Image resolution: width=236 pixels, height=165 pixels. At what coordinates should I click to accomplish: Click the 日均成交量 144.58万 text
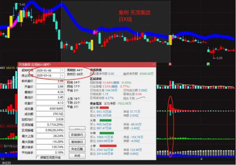tap(104, 90)
